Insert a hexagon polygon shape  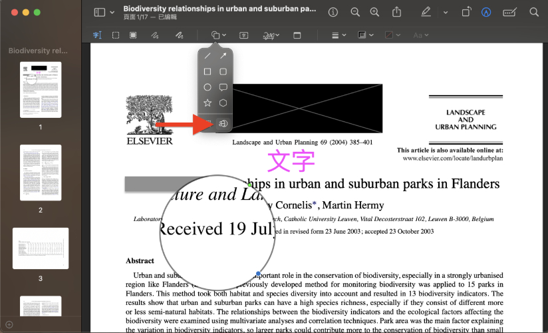[223, 103]
